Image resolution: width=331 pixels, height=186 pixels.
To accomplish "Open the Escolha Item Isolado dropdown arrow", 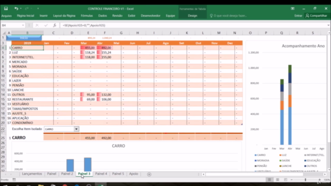I will coord(77,129).
